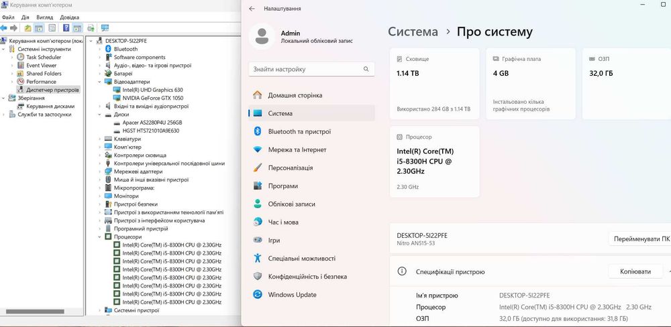Open Домашня сторінка home icon in Settings
The height and width of the screenshot is (327, 671).
tap(257, 95)
